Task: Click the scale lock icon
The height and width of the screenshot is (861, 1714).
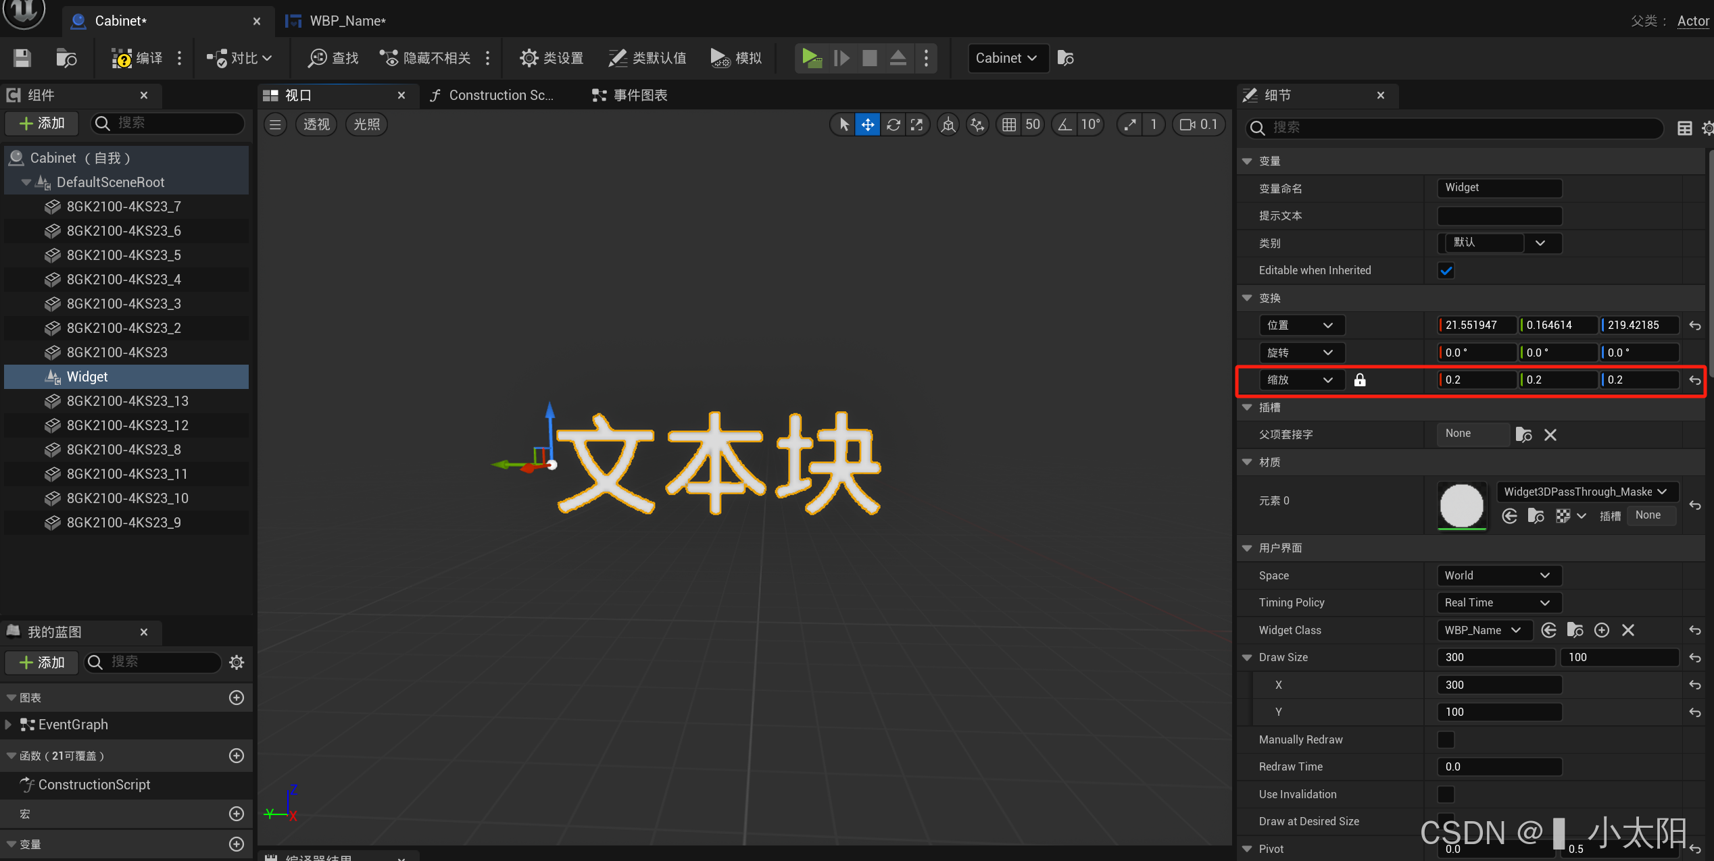Action: click(x=1360, y=380)
